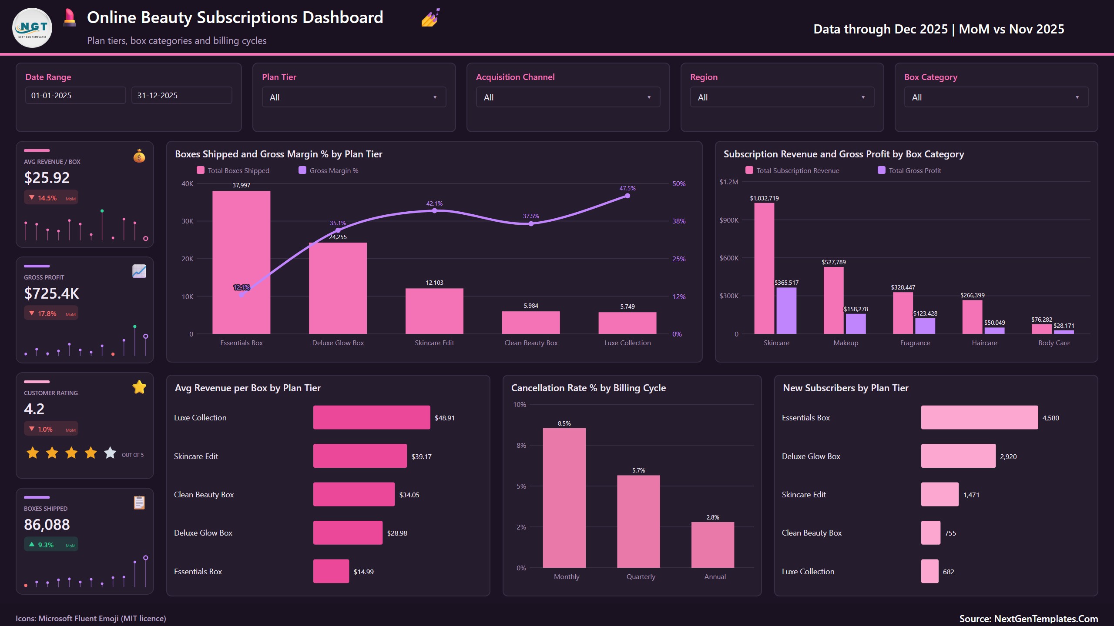Toggle Gross Margin % legend swatch
Screen dimensions: 1114x626
click(302, 170)
